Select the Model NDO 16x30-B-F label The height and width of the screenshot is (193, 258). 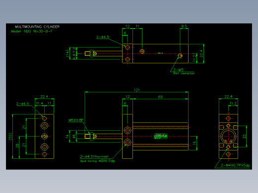click(x=32, y=31)
